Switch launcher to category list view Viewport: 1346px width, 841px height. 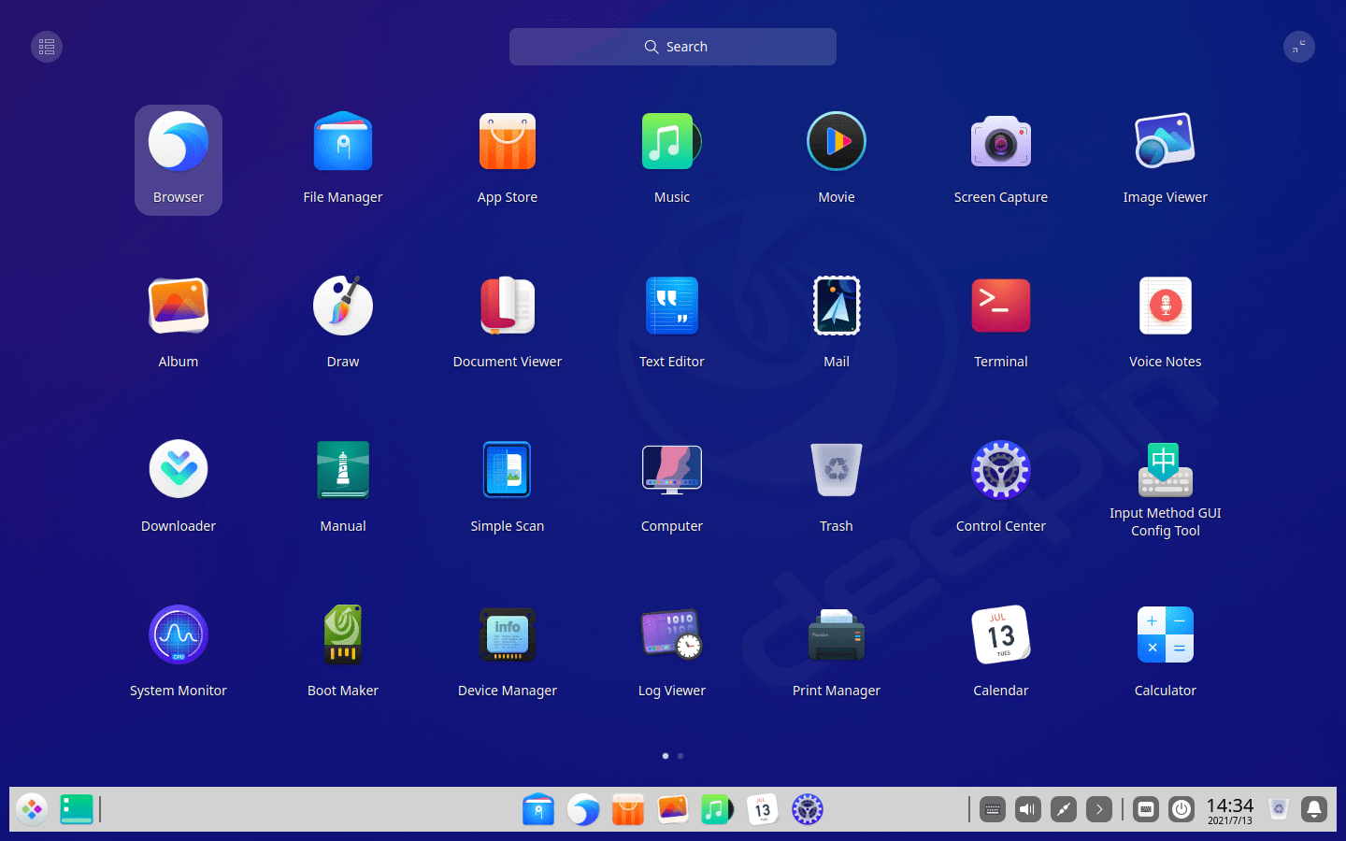coord(47,47)
